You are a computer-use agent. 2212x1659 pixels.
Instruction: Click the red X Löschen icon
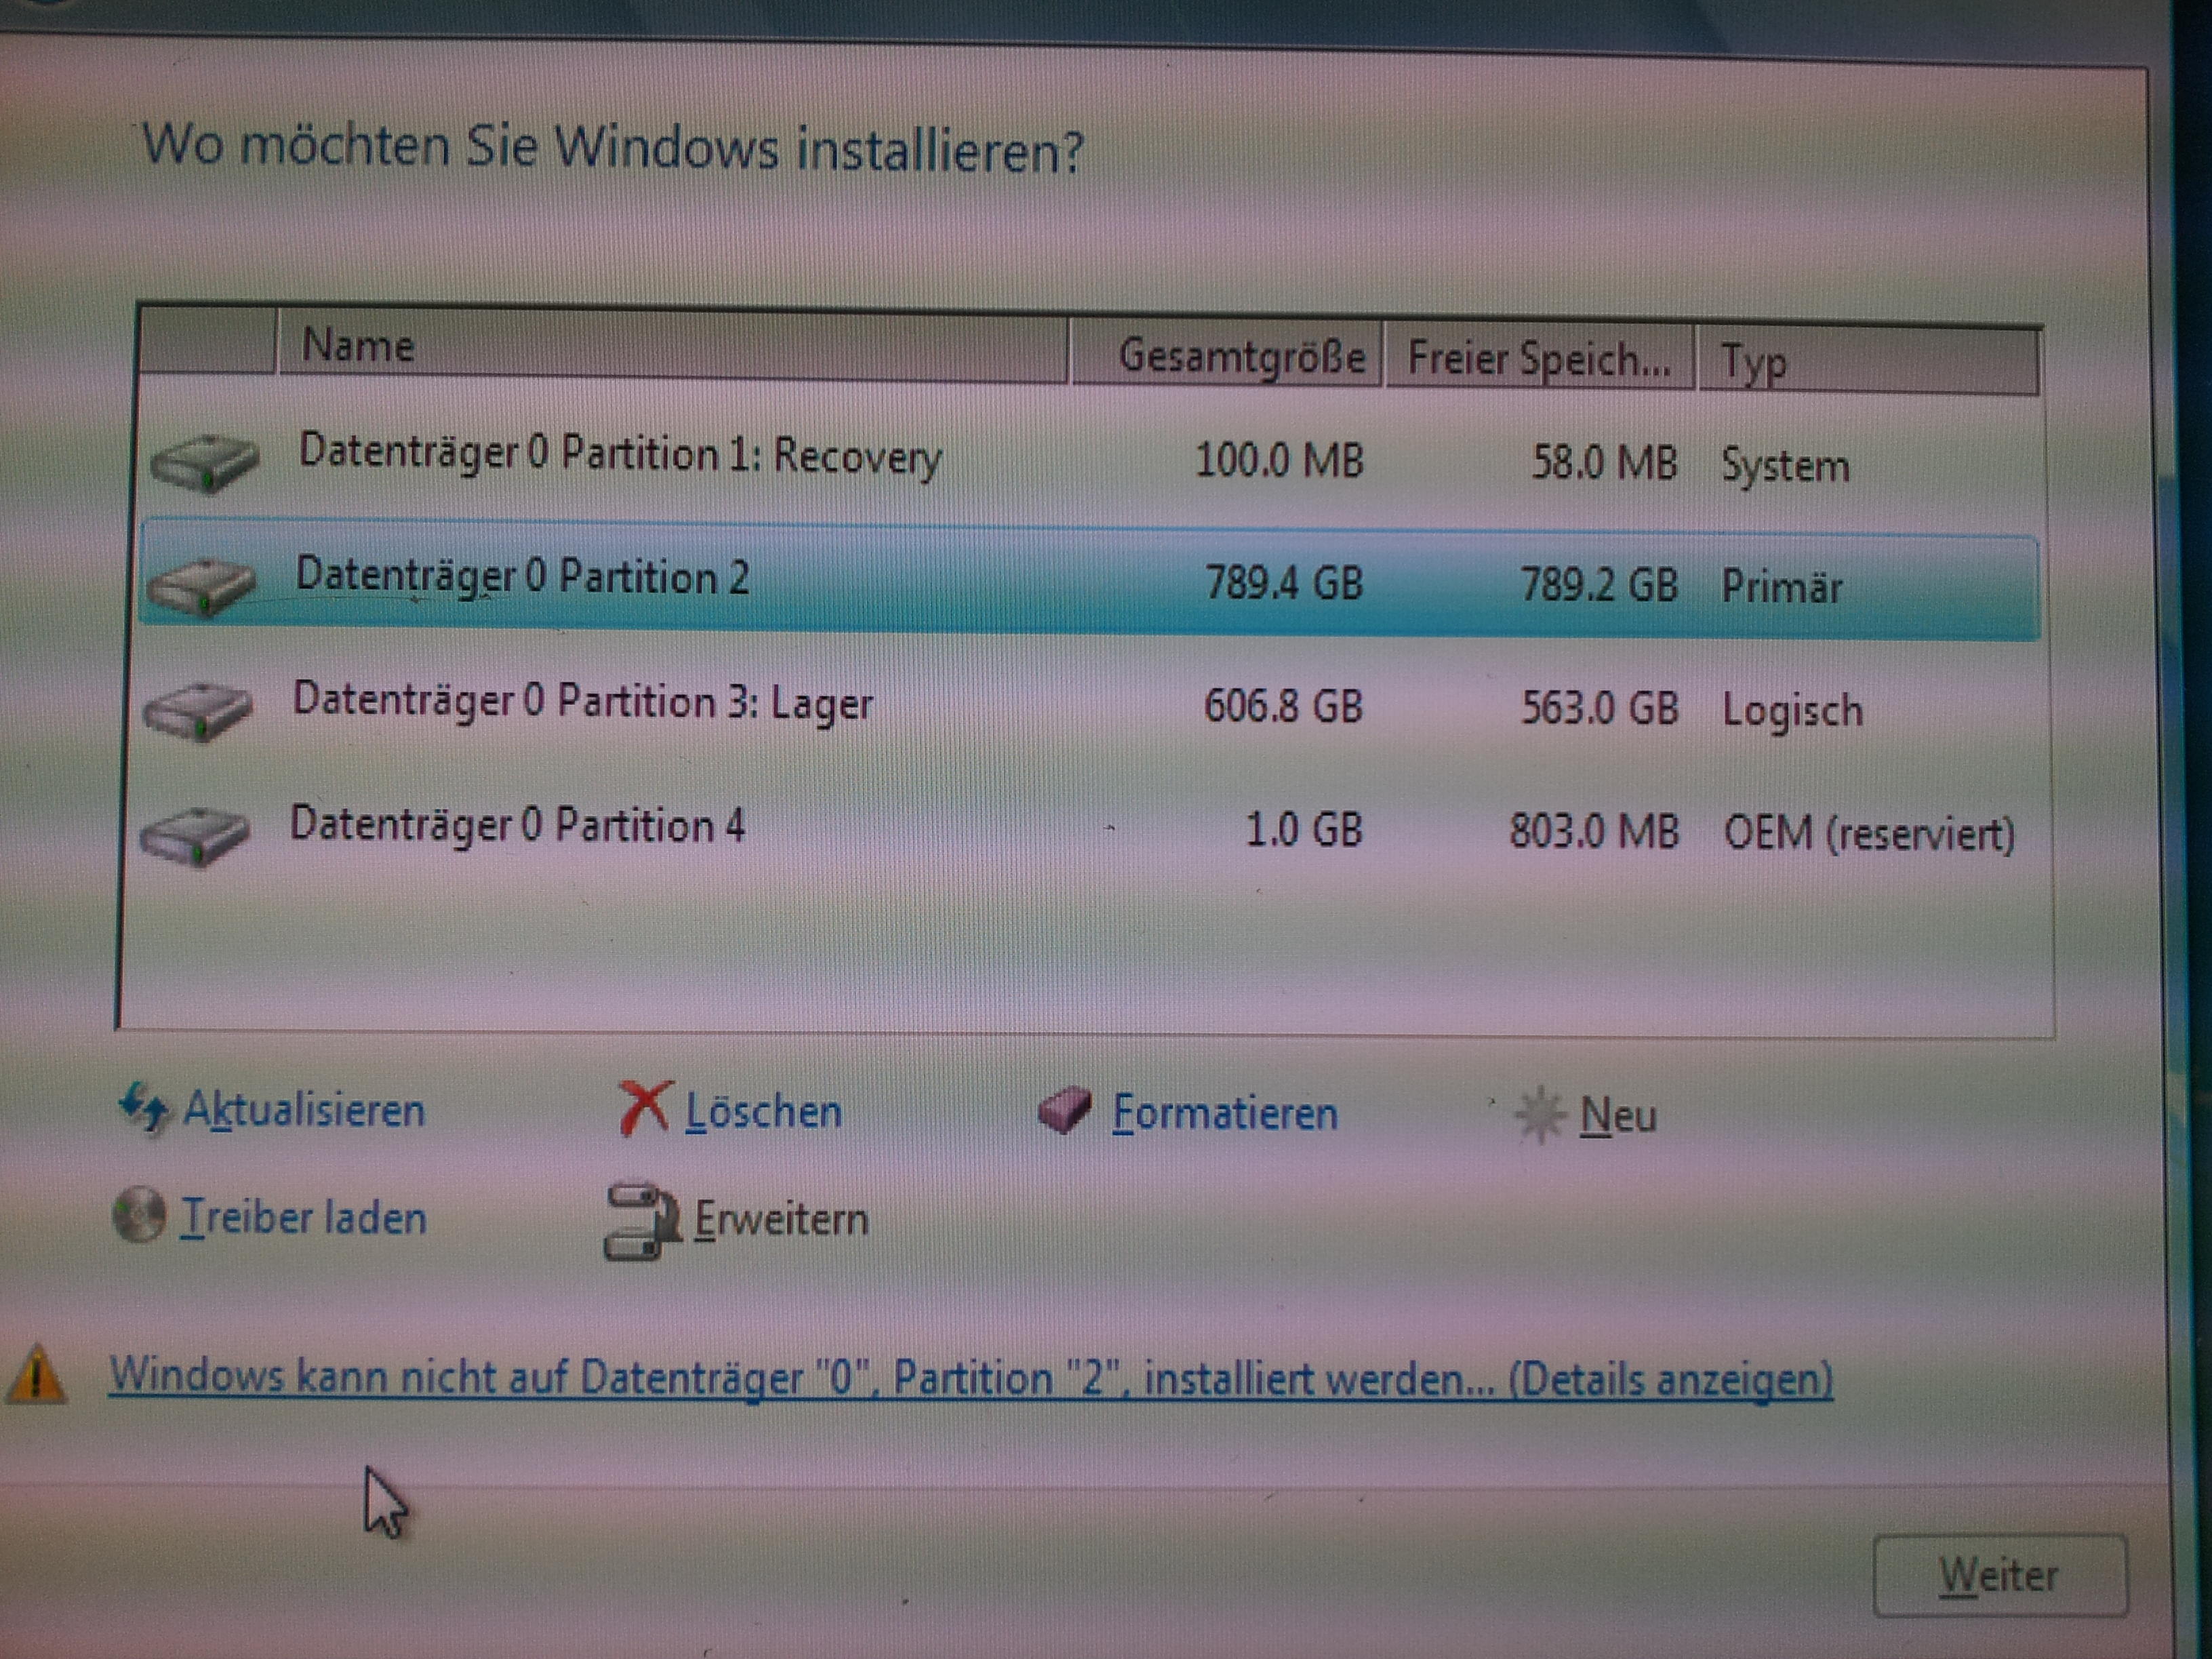[644, 1108]
